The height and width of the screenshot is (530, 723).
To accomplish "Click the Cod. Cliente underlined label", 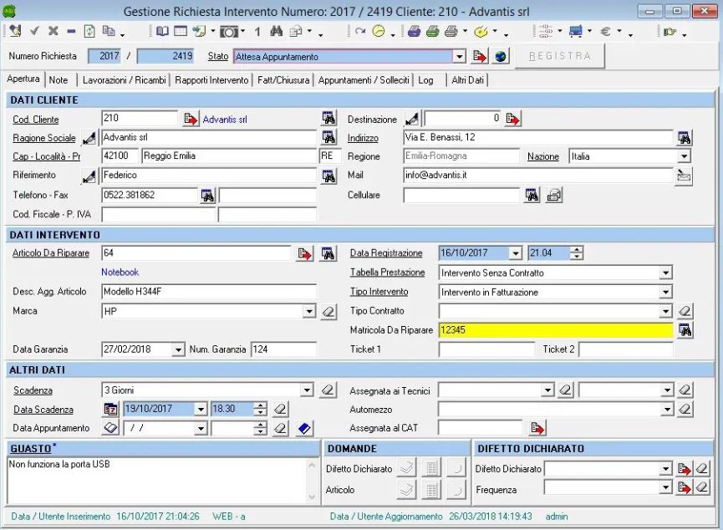I will click(36, 120).
